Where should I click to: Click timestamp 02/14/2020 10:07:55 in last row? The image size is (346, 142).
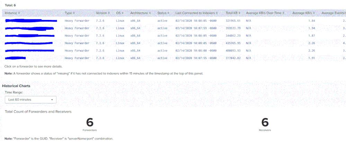click(x=196, y=58)
